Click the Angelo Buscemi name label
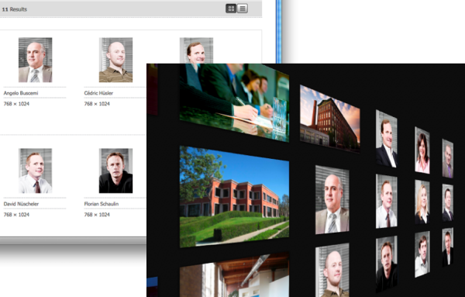Viewport: 465px width, 297px height. coord(21,93)
